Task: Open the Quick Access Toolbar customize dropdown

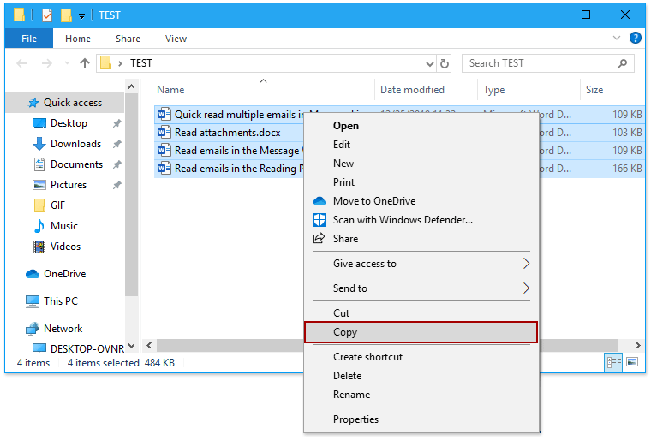Action: (82, 15)
